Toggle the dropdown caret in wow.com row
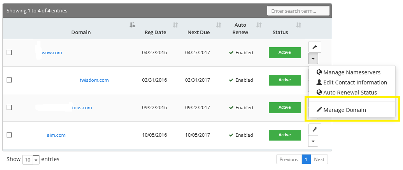Screen dimensions: 403x170 pos(313,58)
